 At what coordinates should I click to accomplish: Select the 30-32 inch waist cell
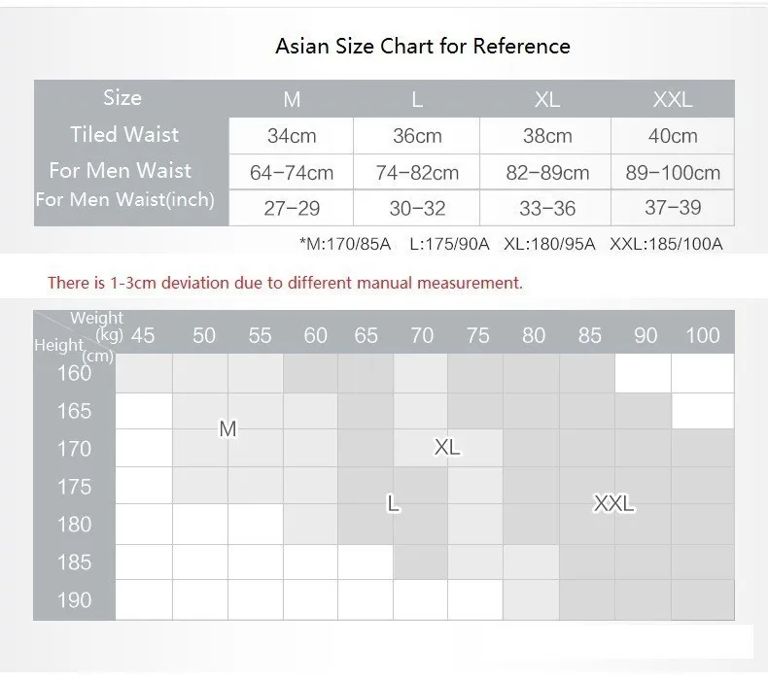point(417,208)
